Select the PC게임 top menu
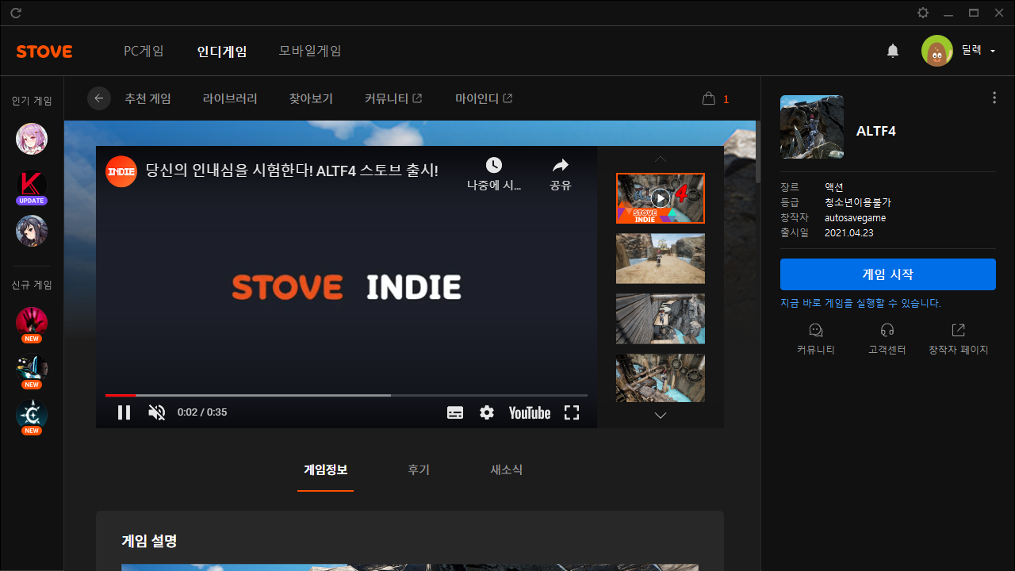The image size is (1015, 571). point(144,51)
